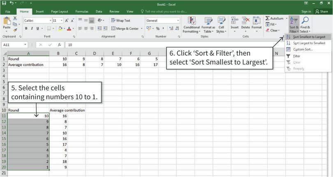This screenshot has height=177, width=333.
Task: Open Cell Styles gallery
Action: tap(221, 25)
